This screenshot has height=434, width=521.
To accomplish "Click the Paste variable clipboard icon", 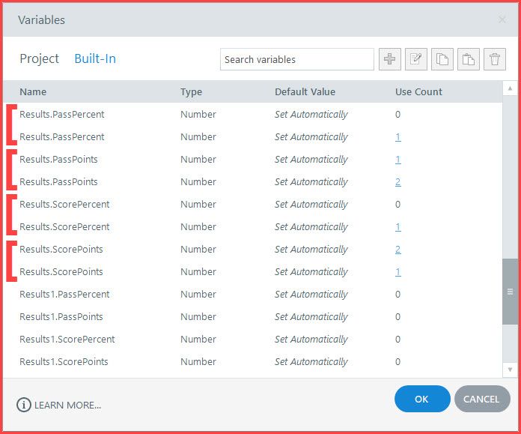I will pos(469,60).
